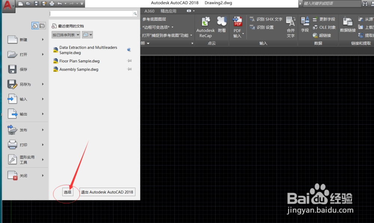Switch to the 精选应用 ribbon tab
This screenshot has height=223, width=374.
[168, 11]
